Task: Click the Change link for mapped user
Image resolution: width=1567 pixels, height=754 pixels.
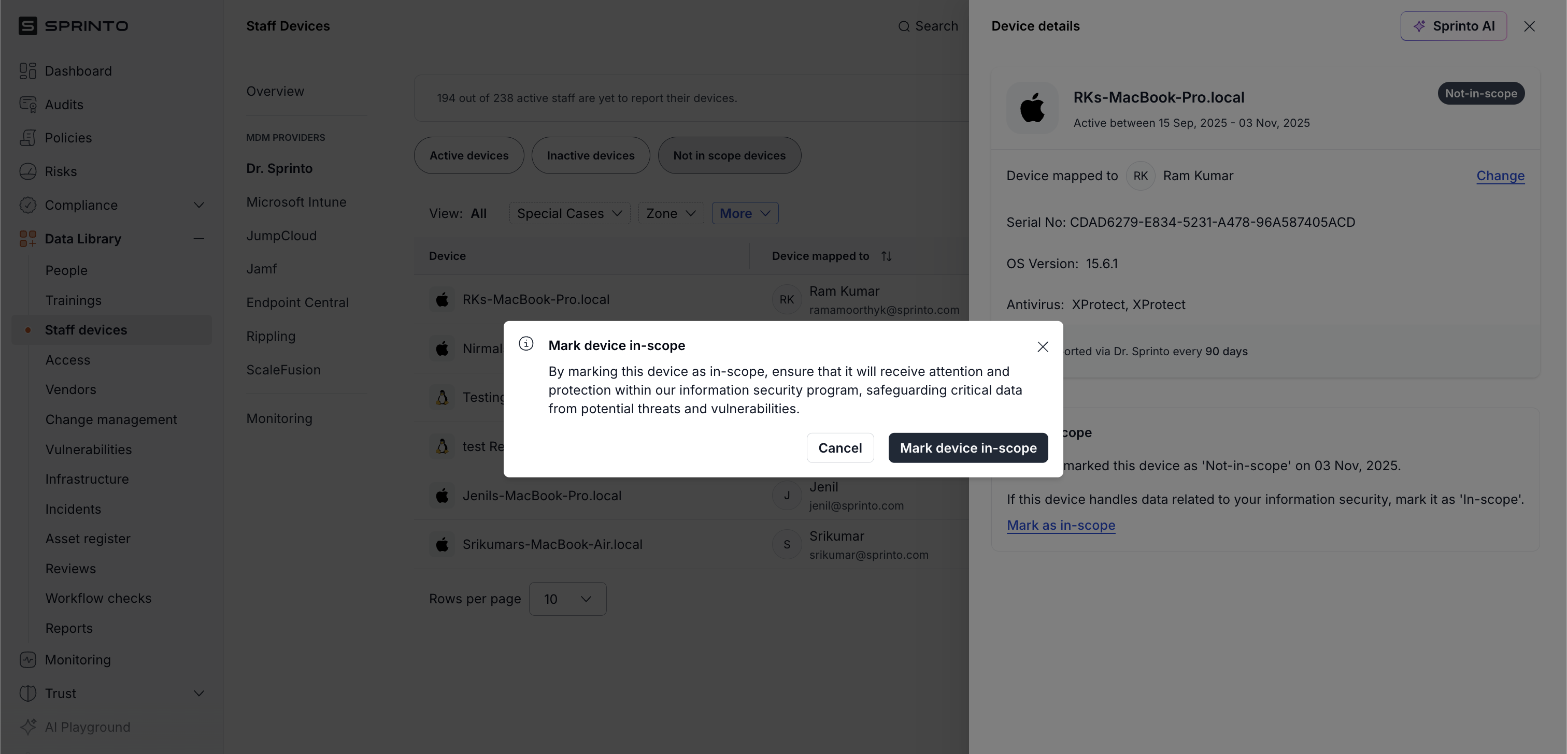Action: [1500, 176]
